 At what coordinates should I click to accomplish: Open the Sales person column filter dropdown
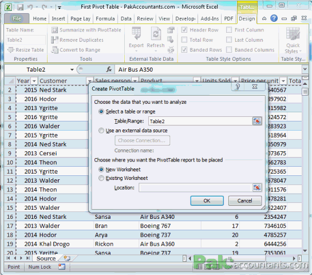[135, 81]
